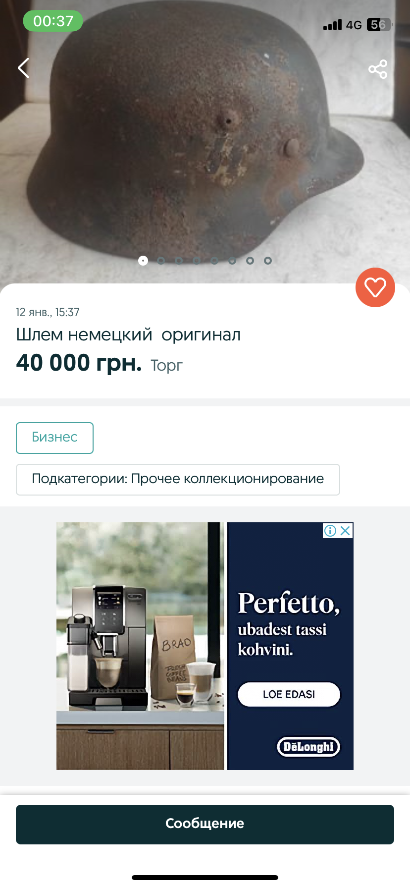Open the ad info icon
The image size is (410, 888).
(x=330, y=531)
